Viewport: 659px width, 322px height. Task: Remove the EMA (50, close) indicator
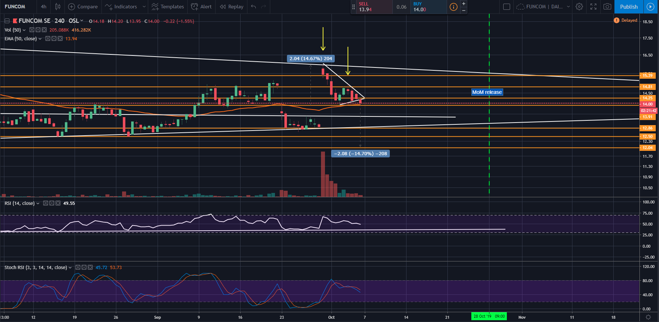(60, 38)
